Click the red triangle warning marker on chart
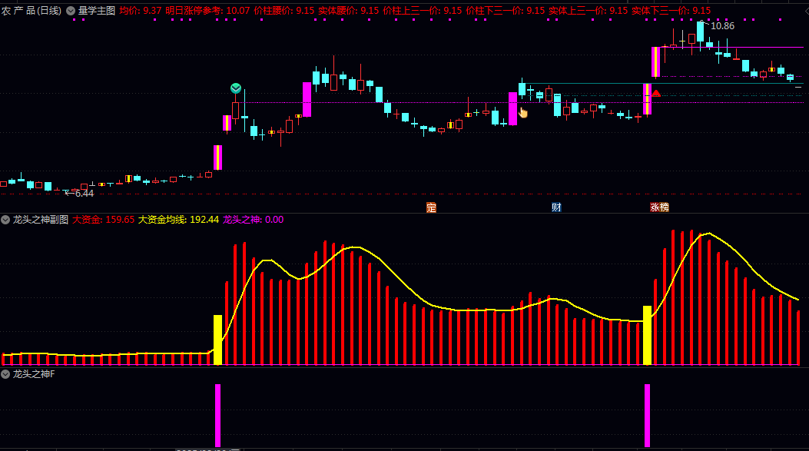809x451 pixels. (x=656, y=94)
